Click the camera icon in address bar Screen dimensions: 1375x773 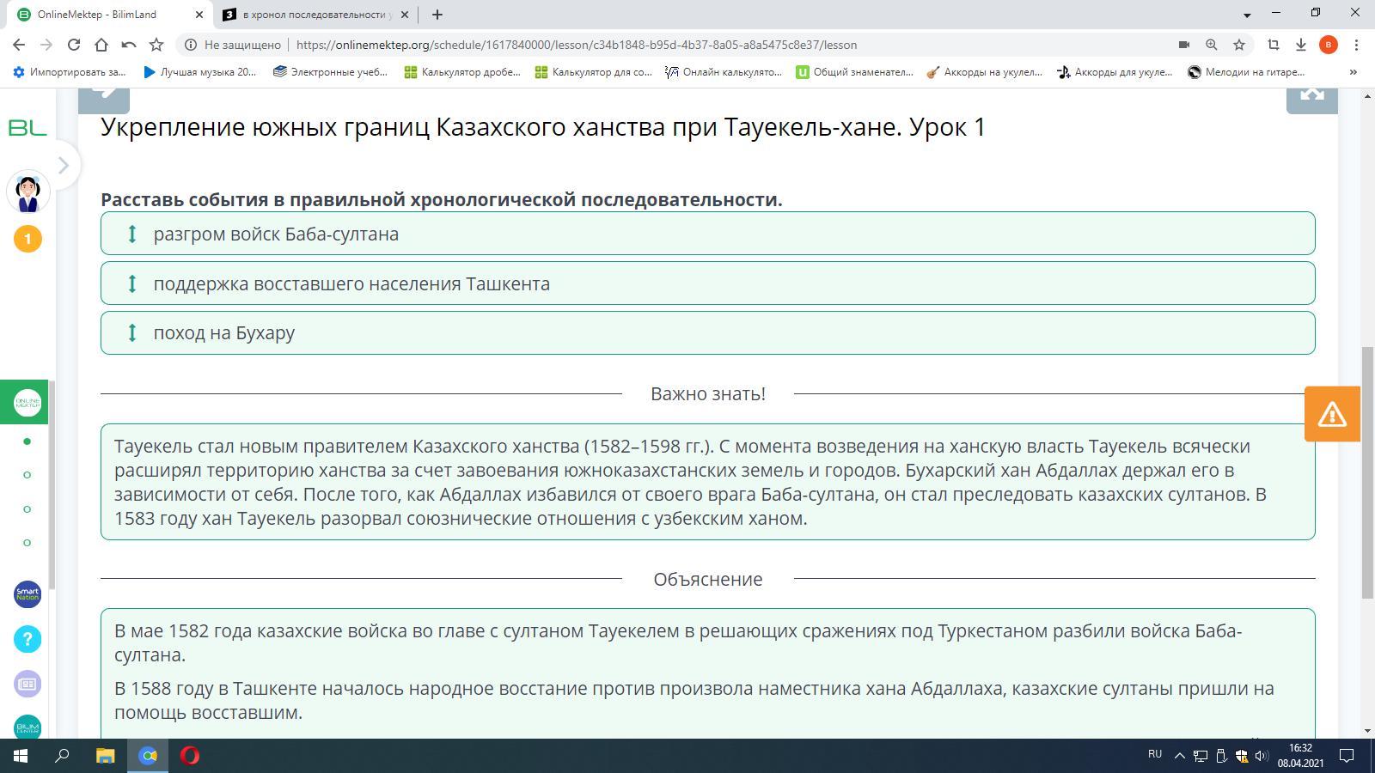(1183, 45)
